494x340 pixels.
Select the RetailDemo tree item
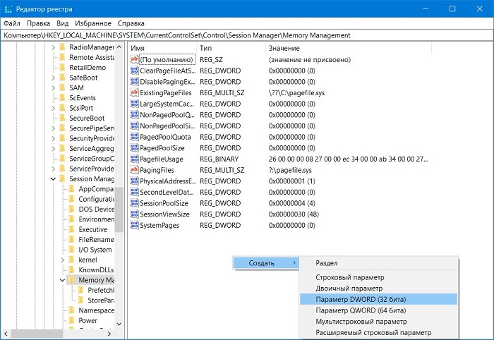[88, 68]
